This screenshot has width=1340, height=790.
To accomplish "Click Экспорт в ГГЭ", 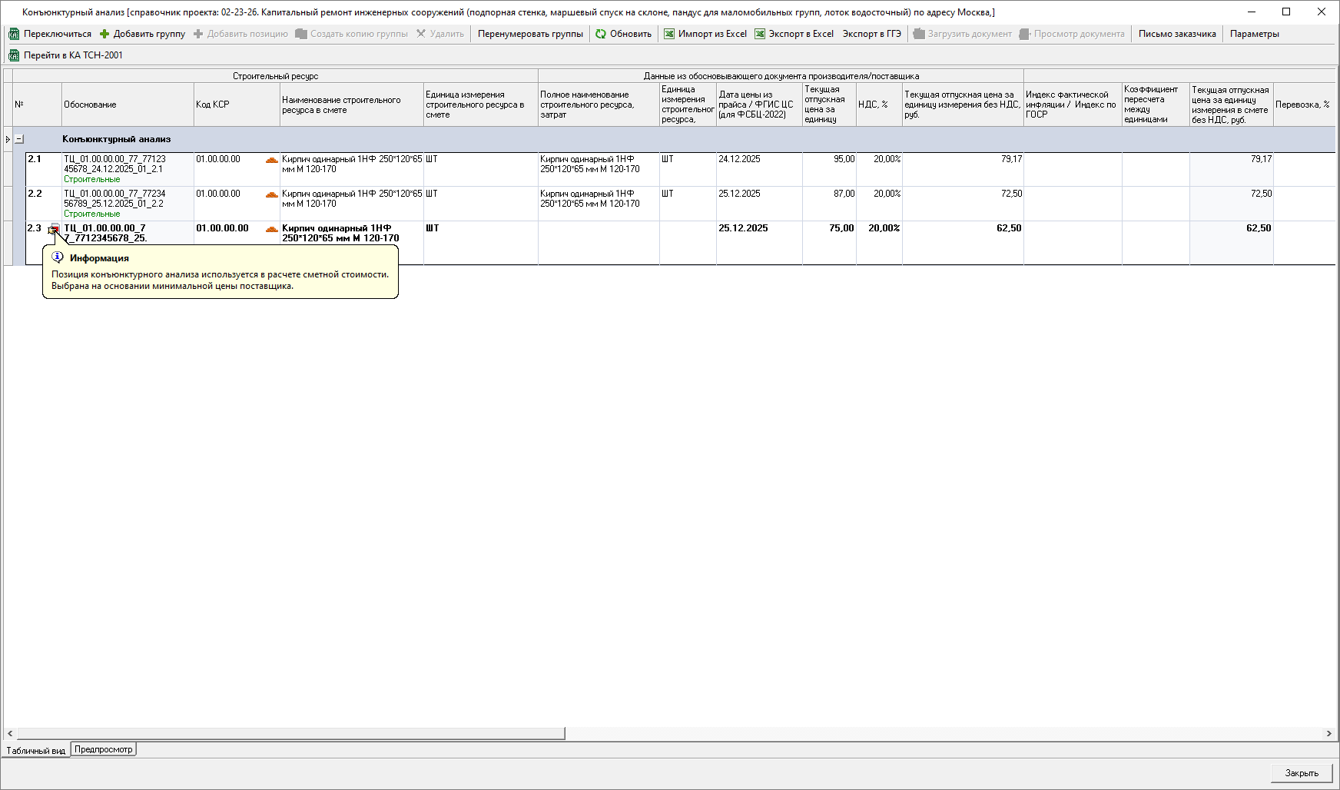I will [871, 34].
